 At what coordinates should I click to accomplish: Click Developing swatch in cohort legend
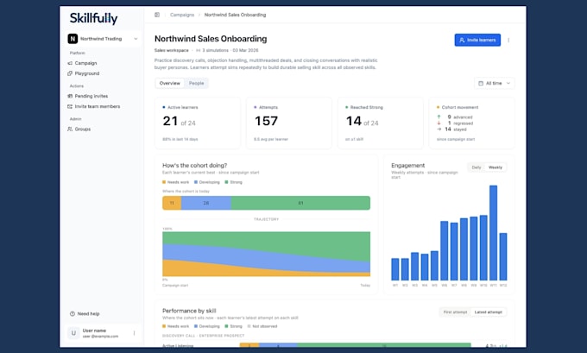(x=196, y=182)
